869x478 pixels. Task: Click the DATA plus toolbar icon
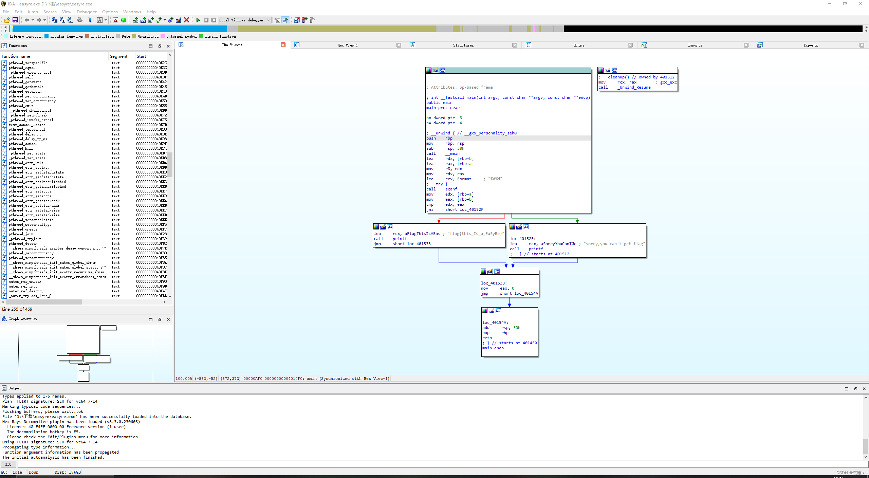pos(143,20)
